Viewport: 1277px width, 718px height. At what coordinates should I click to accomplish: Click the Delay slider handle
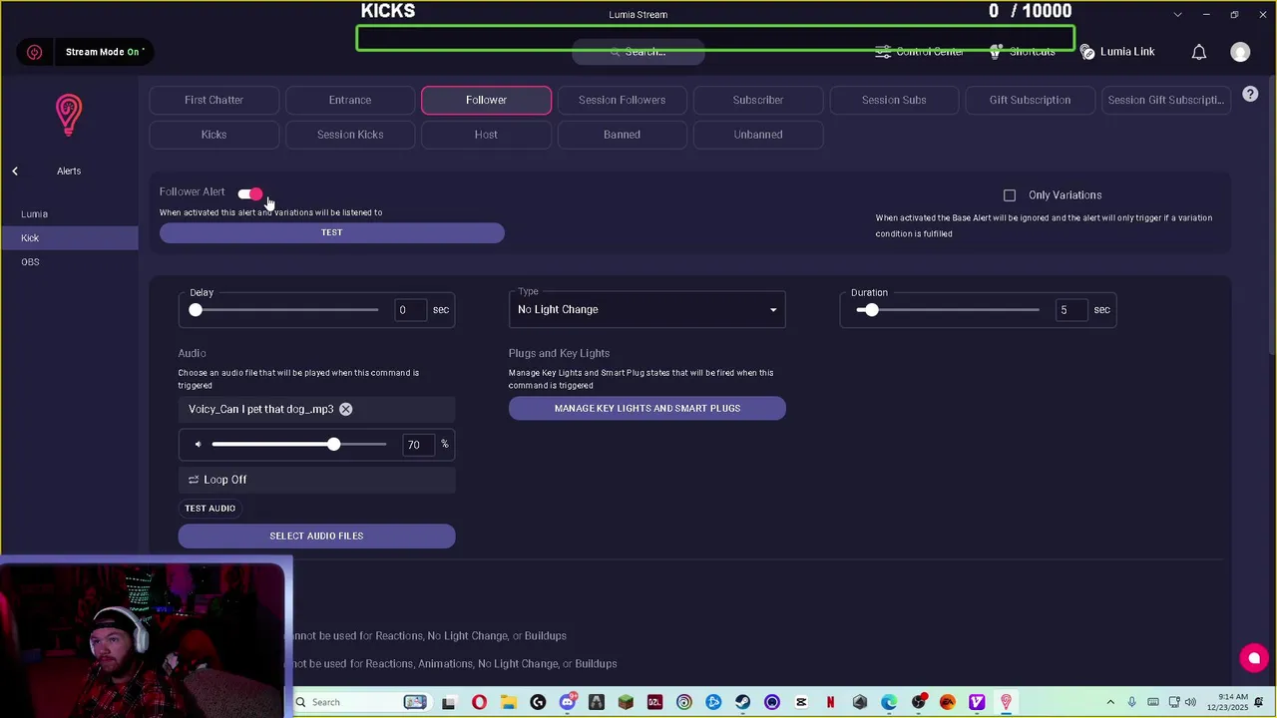pos(196,310)
